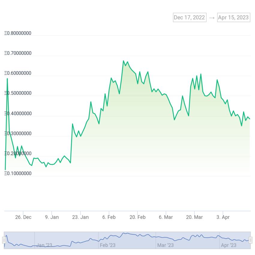This screenshot has height=255, width=255.
Task: Click the 26. Dec x-axis label
Action: (23, 217)
